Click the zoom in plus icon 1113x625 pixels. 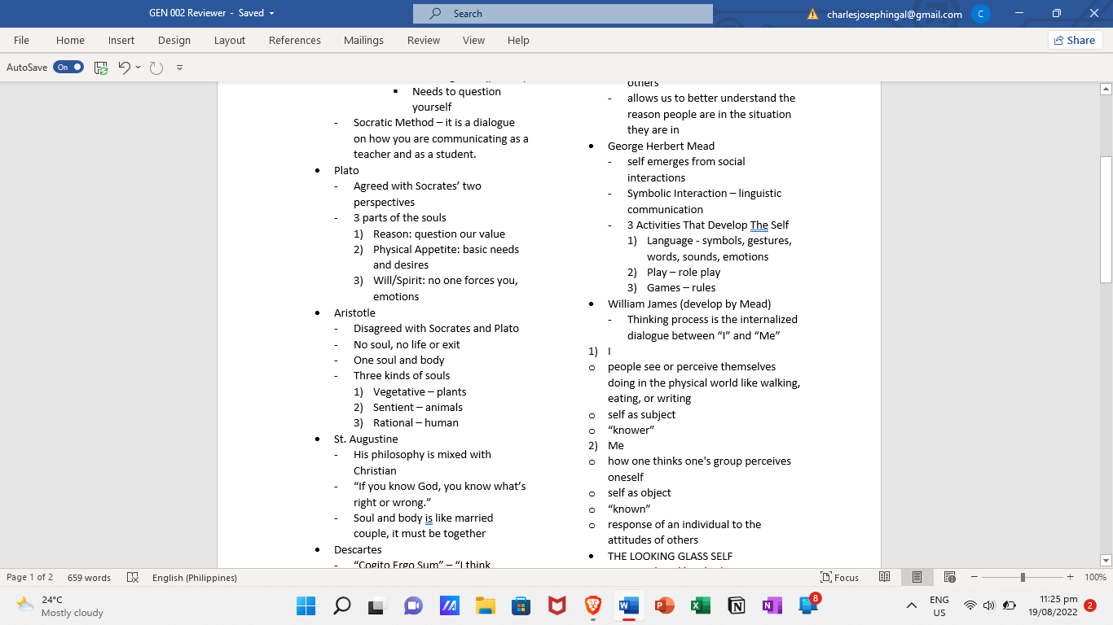click(x=1070, y=577)
